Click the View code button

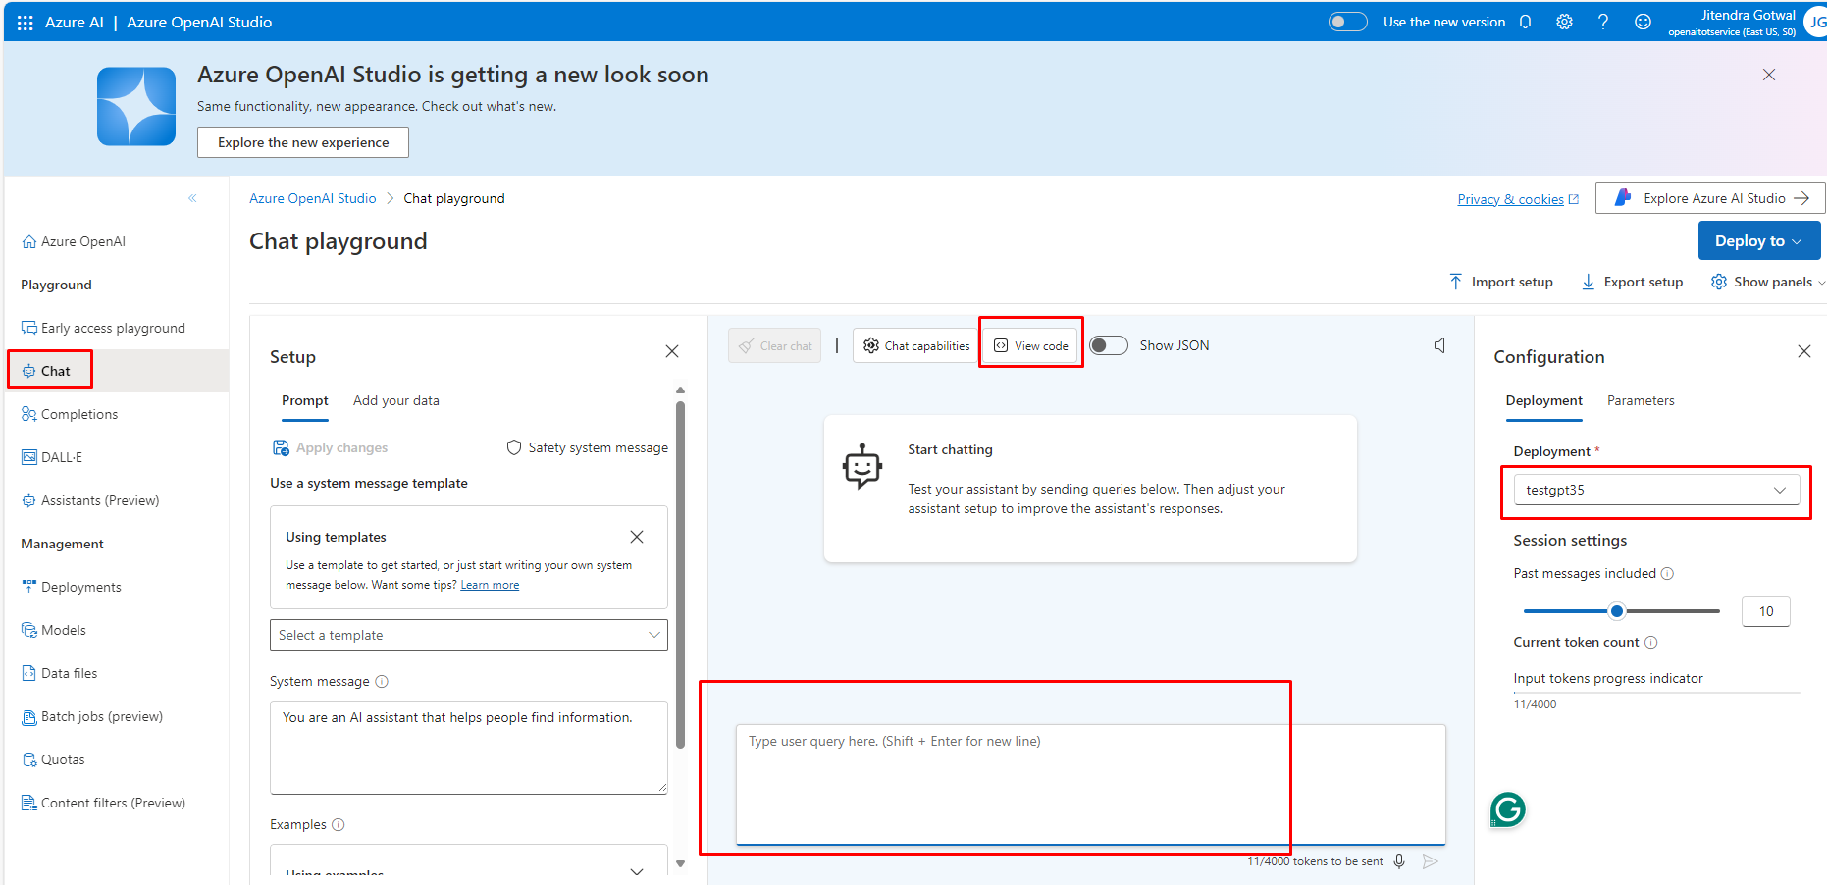point(1031,345)
